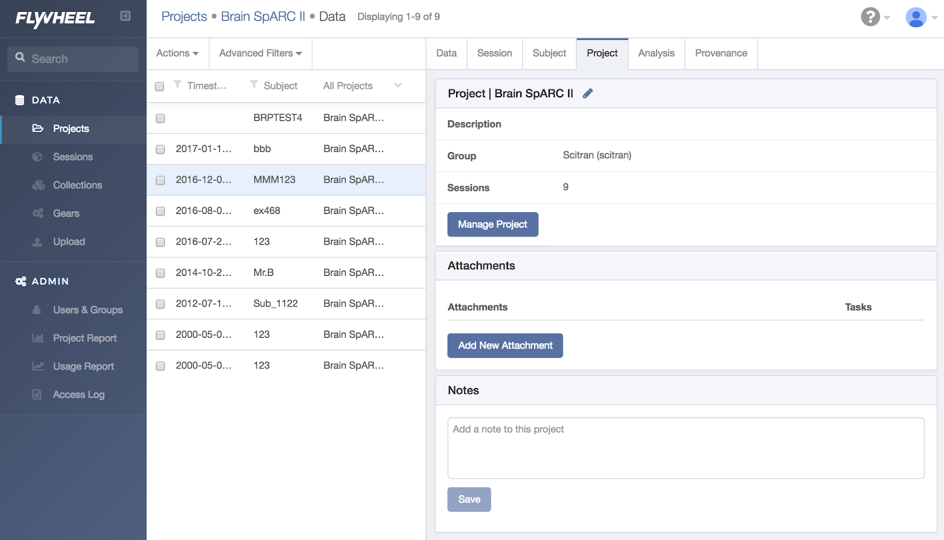Check the MMM123 row checkbox

[160, 180]
